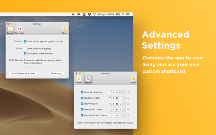
Task: Edit the Flip Horizontally shortcut field
Action: click(117, 98)
